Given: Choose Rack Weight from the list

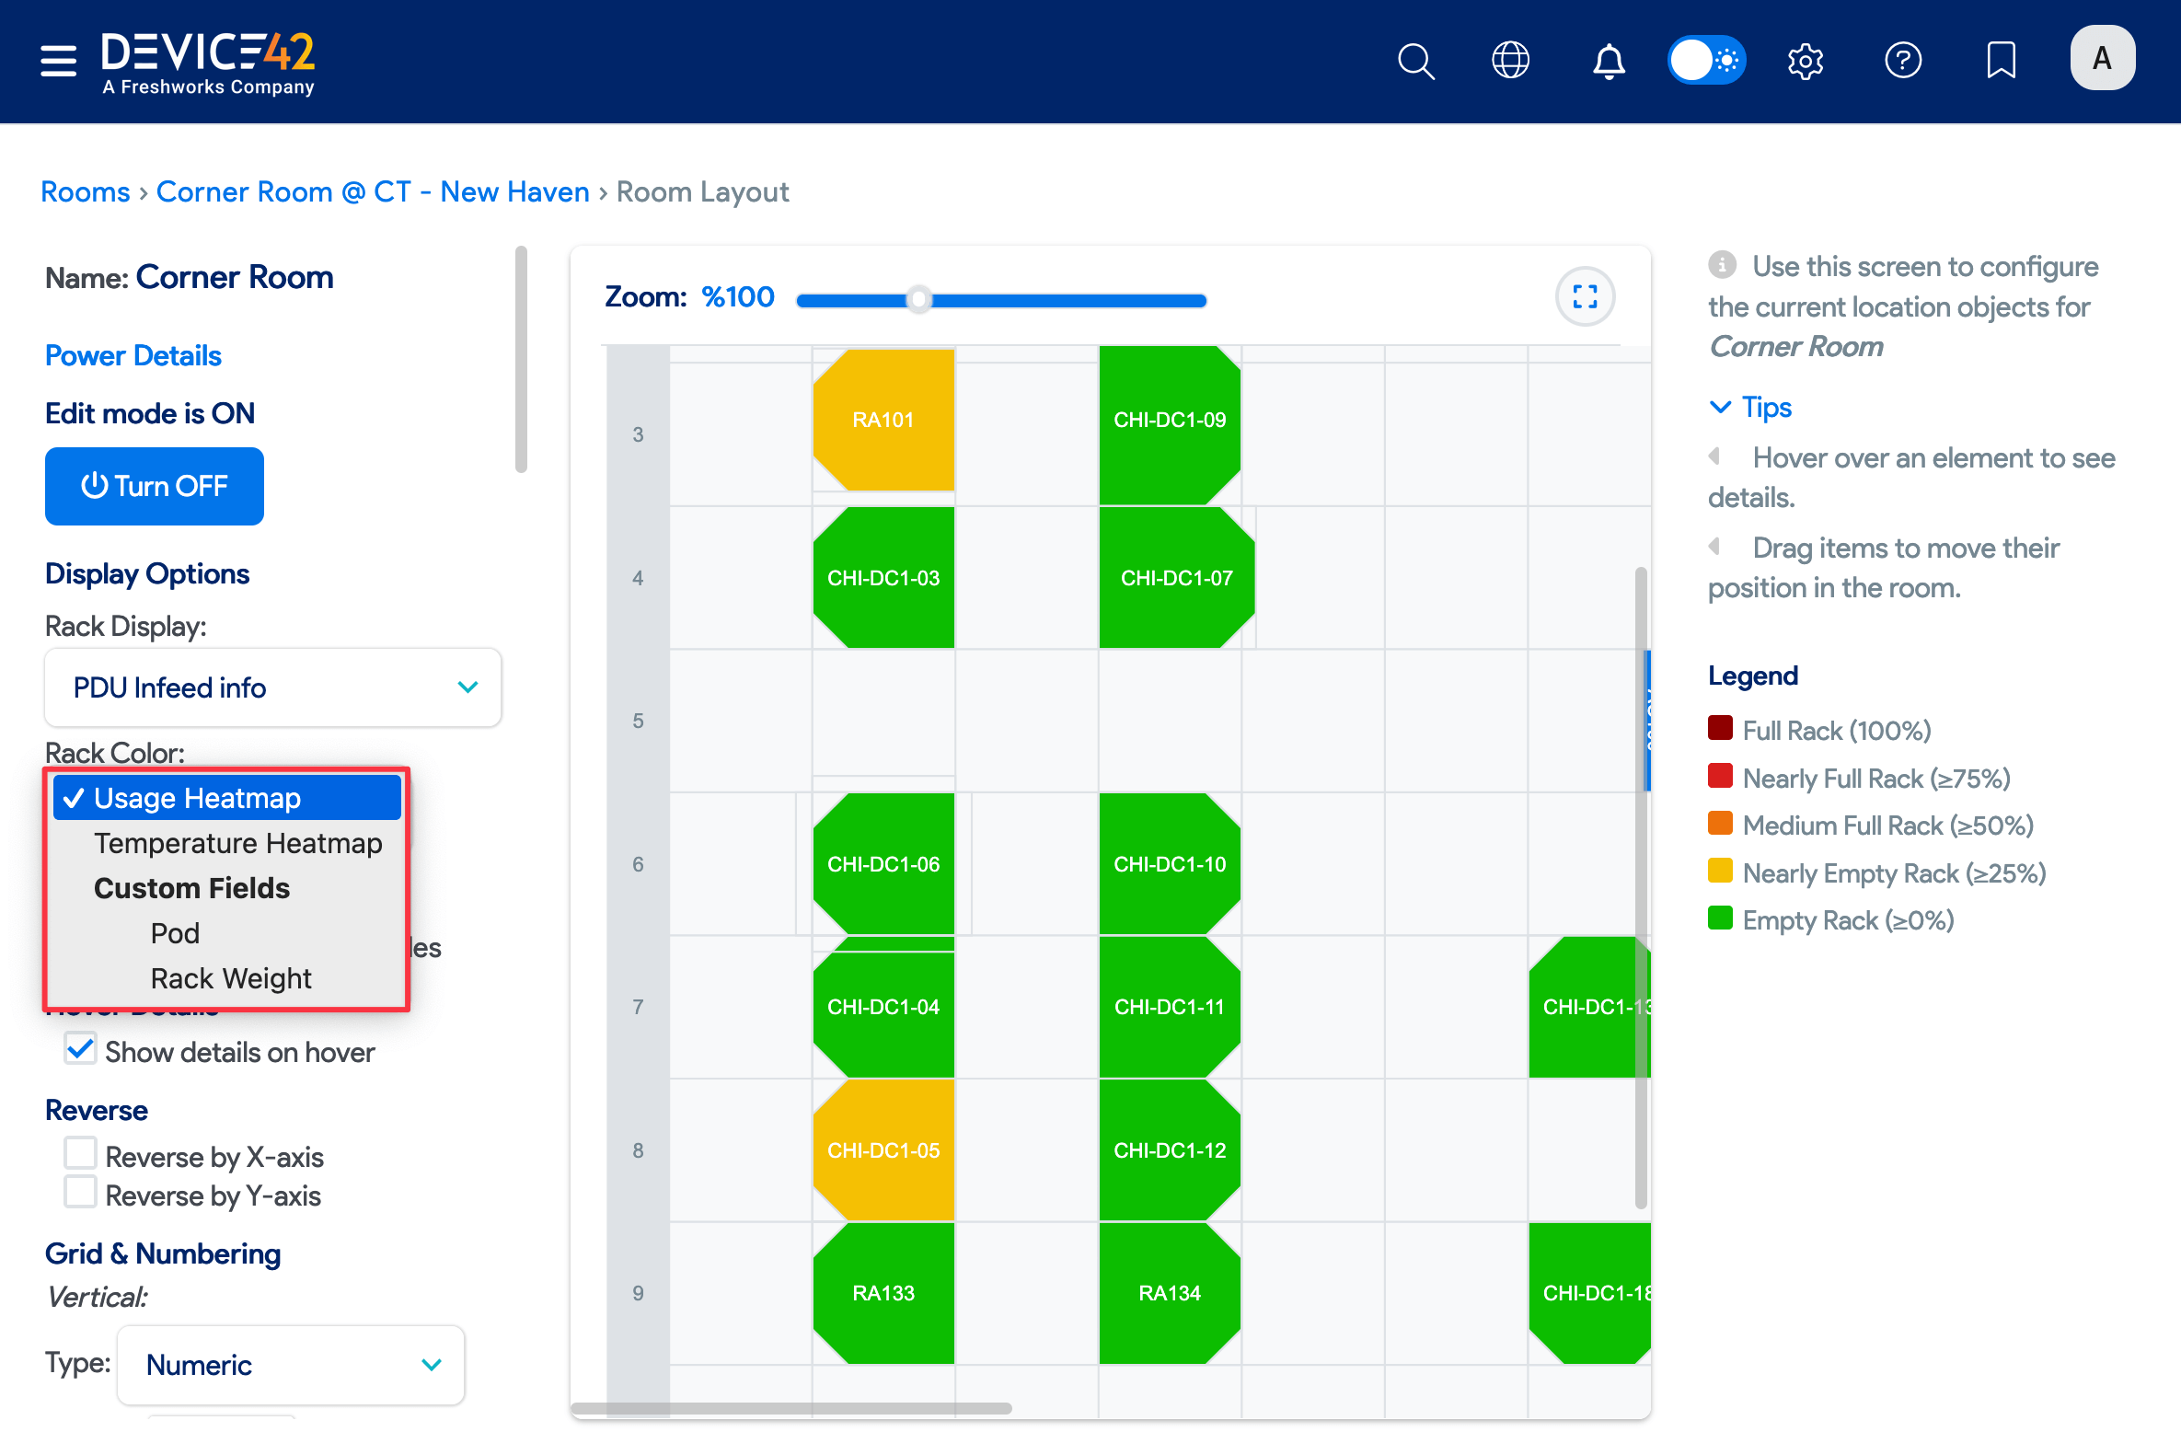Looking at the screenshot, I should coord(230,978).
